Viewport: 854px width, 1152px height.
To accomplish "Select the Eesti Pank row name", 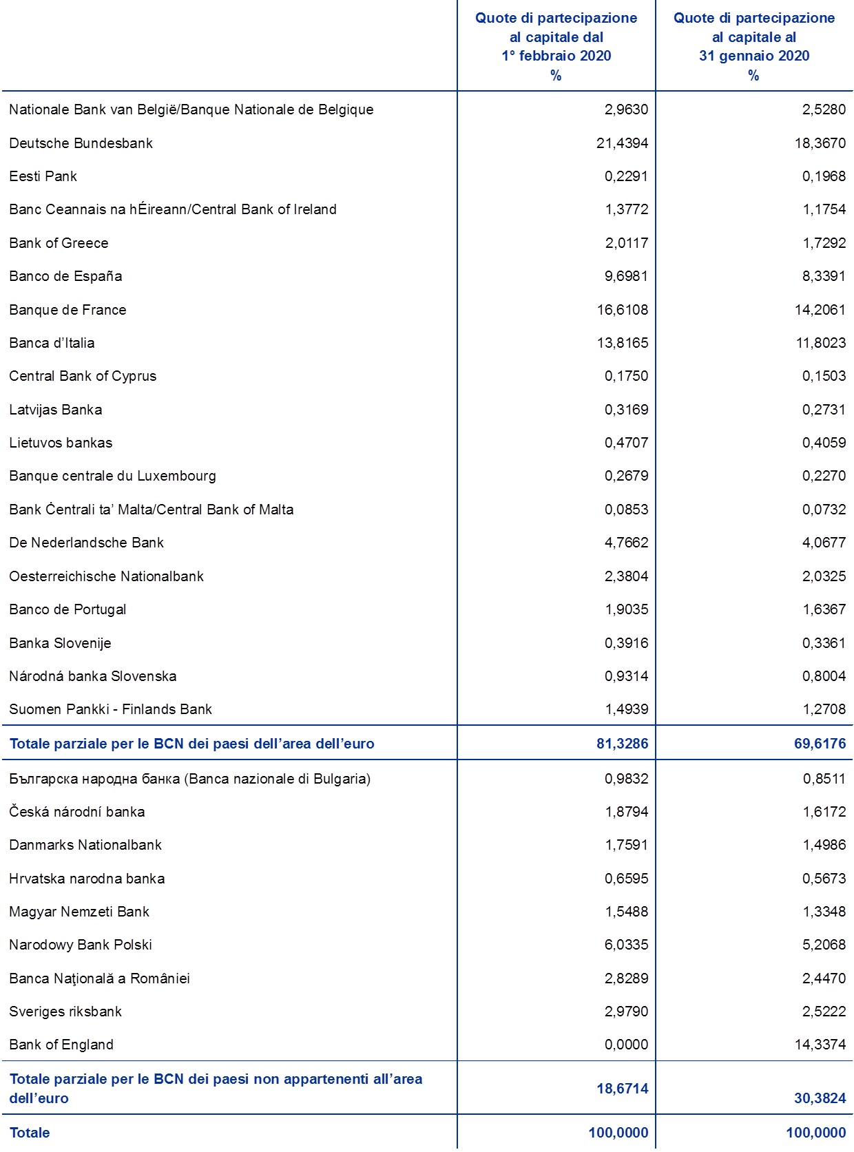I will click(43, 176).
